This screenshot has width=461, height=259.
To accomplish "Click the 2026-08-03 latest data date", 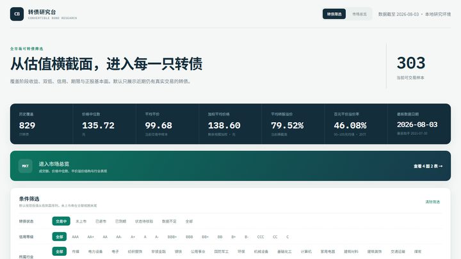I will 417,125.
